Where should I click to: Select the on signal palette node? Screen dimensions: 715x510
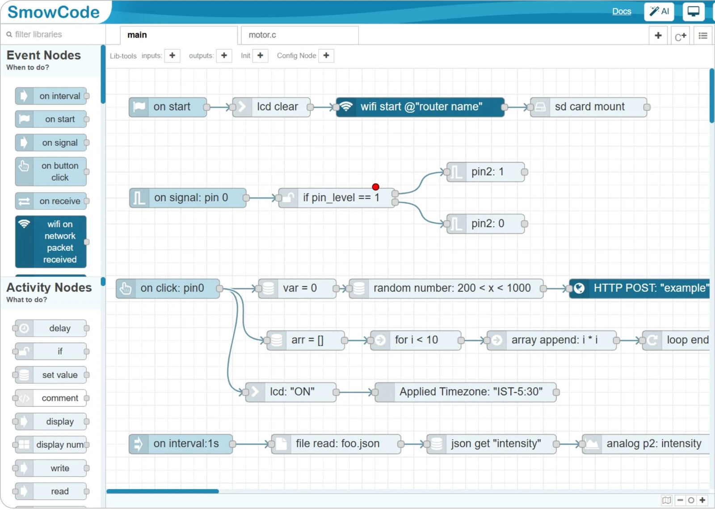click(51, 143)
